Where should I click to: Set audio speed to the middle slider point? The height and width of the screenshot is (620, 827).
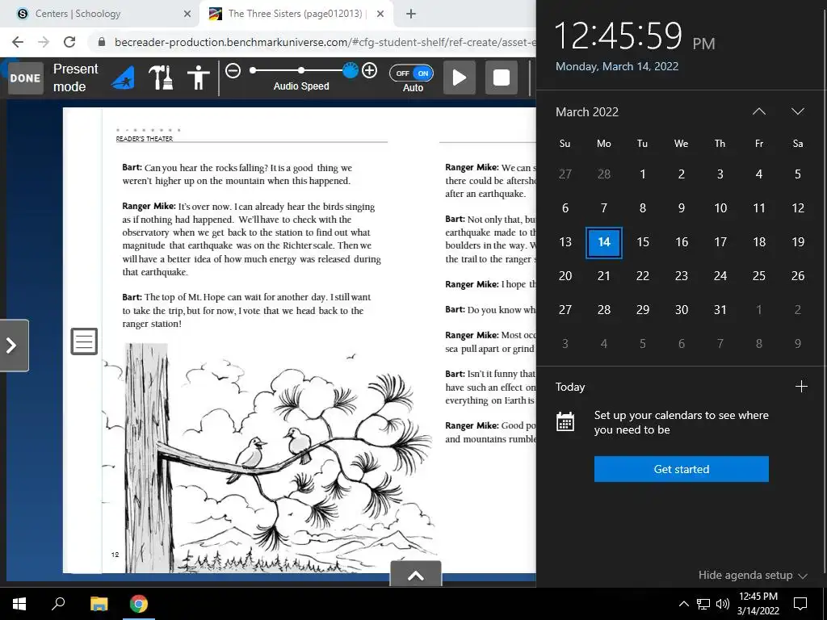(x=301, y=70)
